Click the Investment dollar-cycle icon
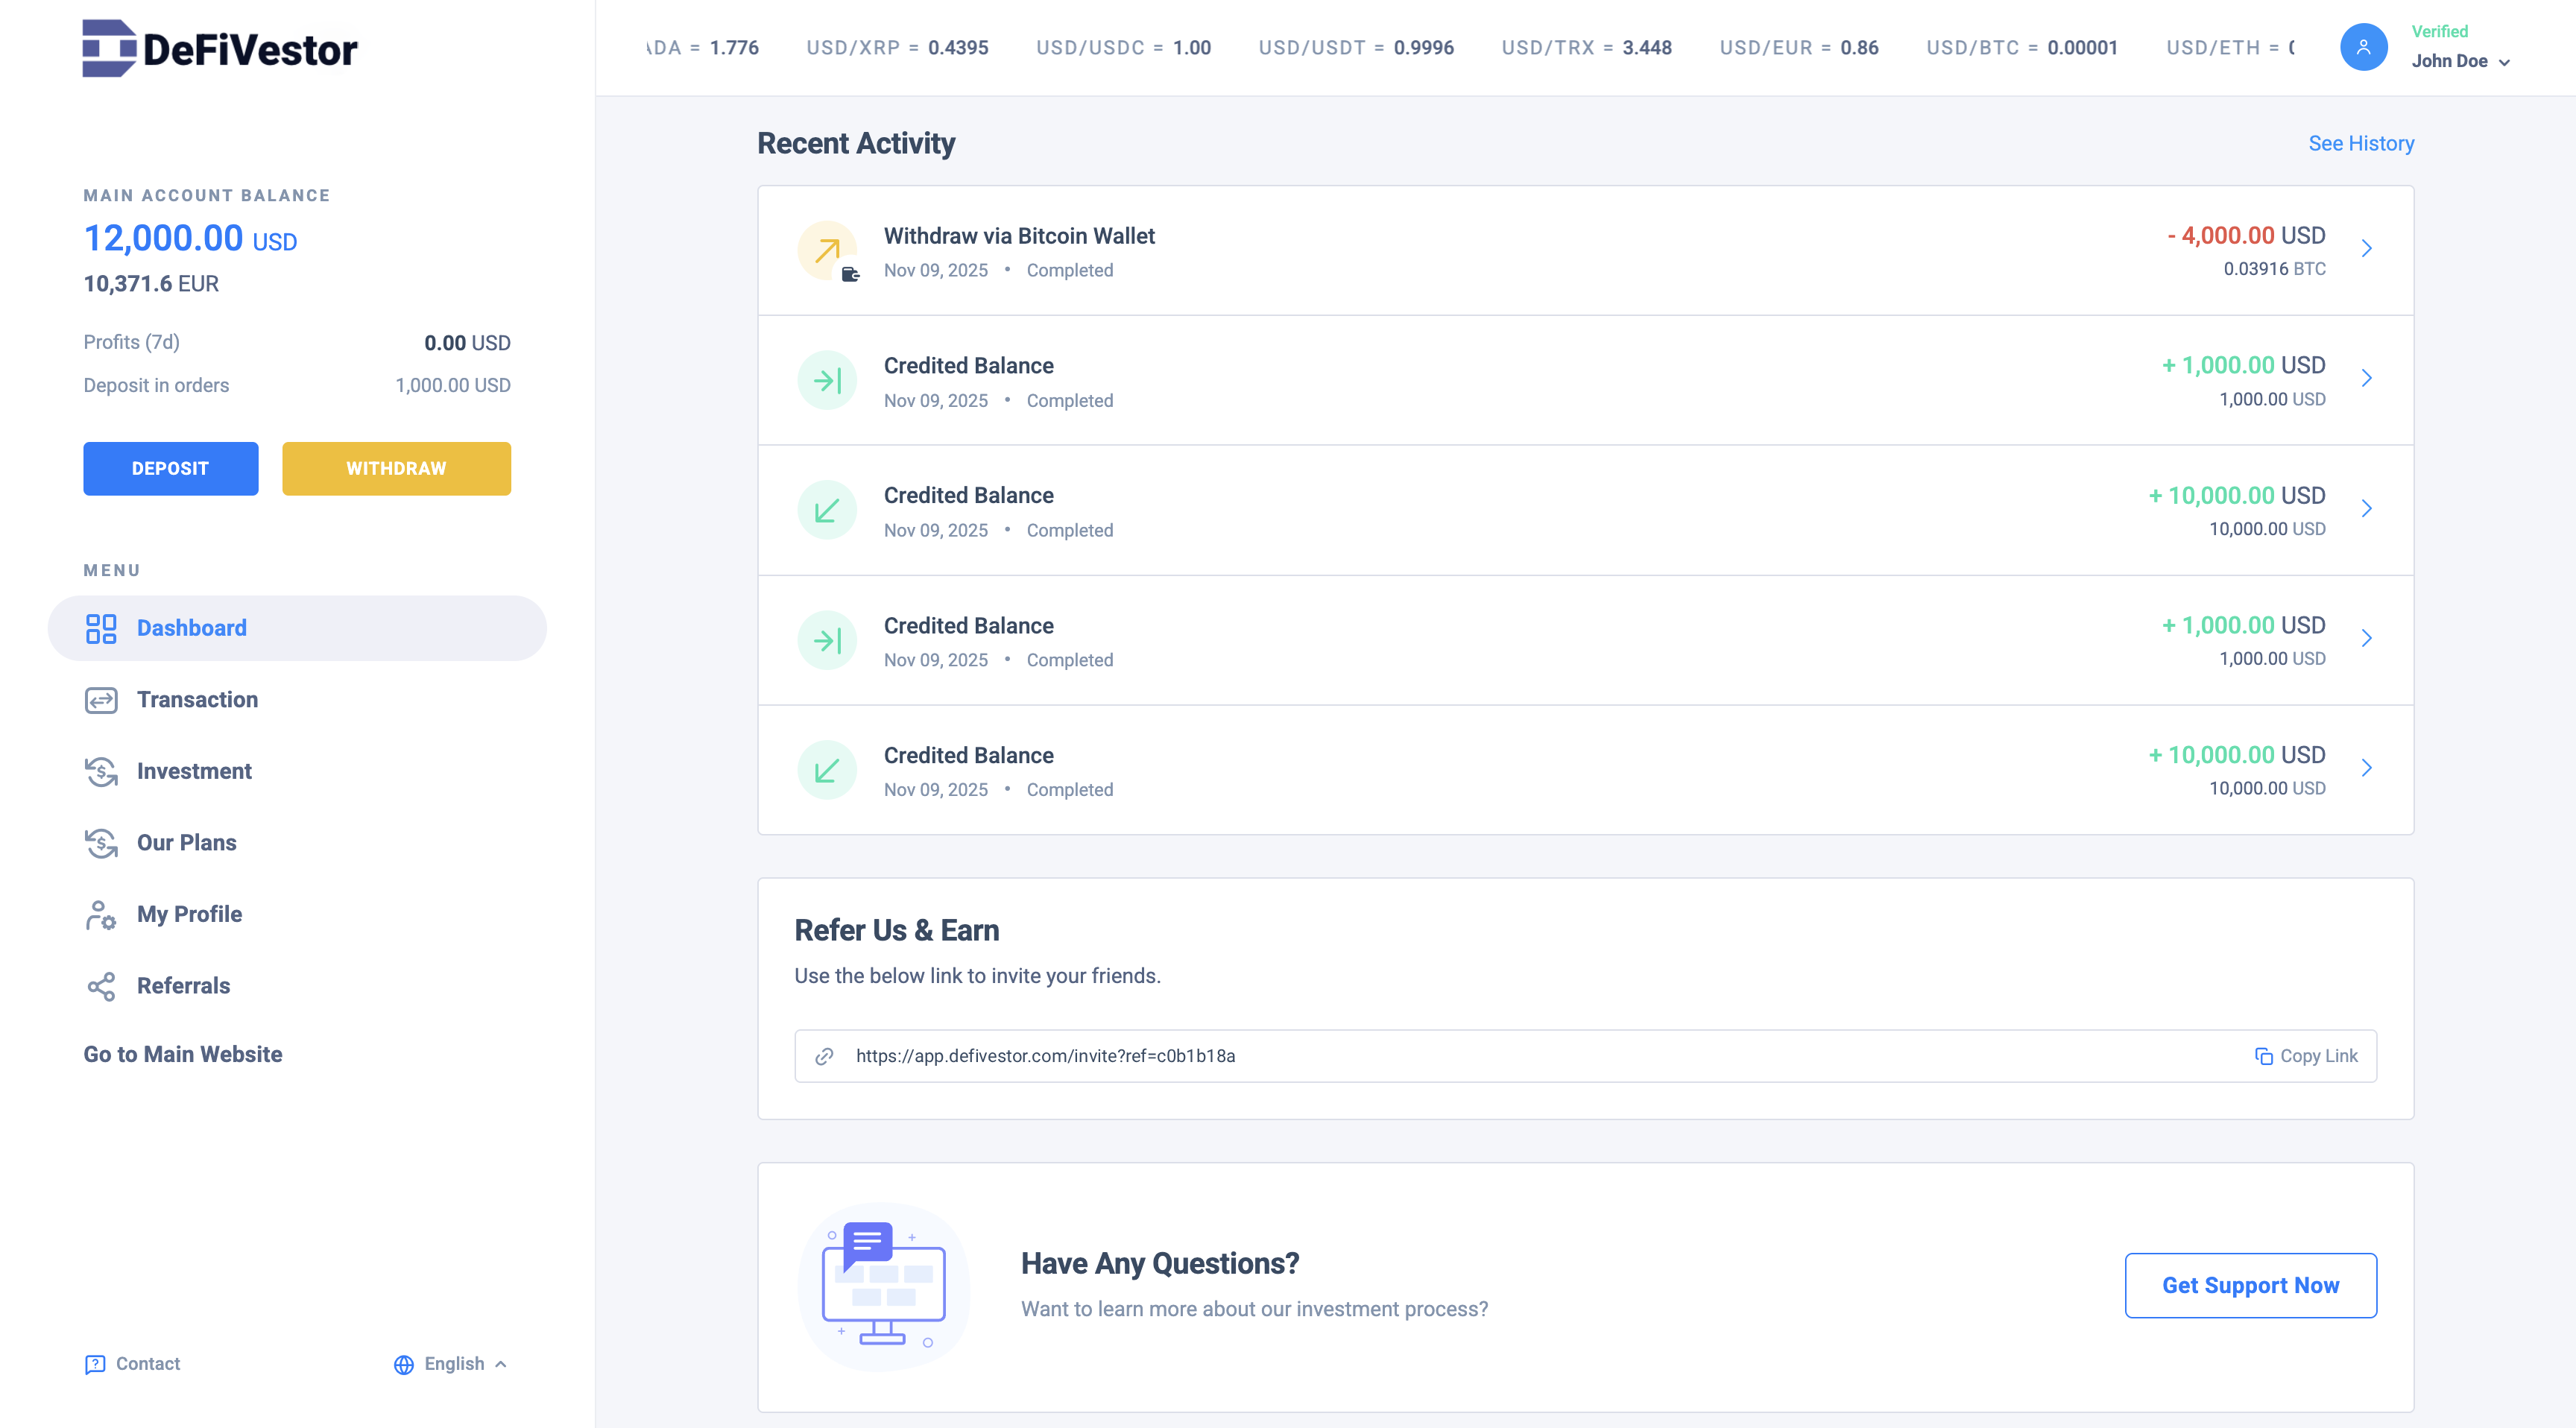 click(x=101, y=771)
